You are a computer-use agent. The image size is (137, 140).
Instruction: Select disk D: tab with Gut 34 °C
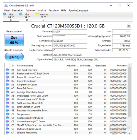click(x=27, y=17)
